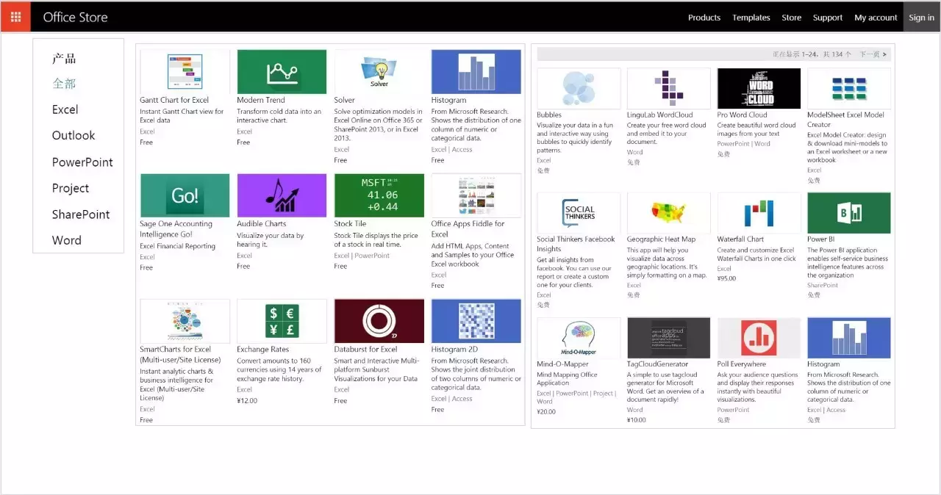Screen dimensions: 941x495
Task: Open the app launcher waffle icon
Action: point(15,17)
